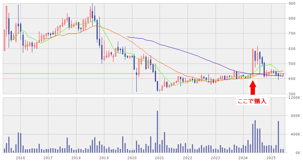This screenshot has height=162, width=303.
Task: Click the 800K volume axis label
Action: 296,116
